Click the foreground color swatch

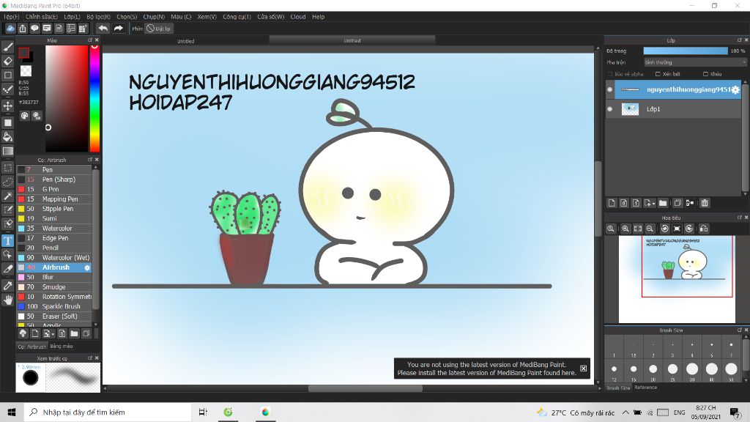[x=24, y=53]
